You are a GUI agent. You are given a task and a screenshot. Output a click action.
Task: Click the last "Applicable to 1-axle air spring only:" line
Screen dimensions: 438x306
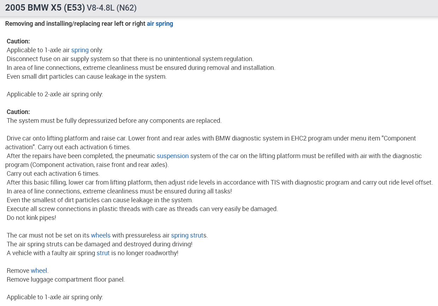click(x=55, y=297)
